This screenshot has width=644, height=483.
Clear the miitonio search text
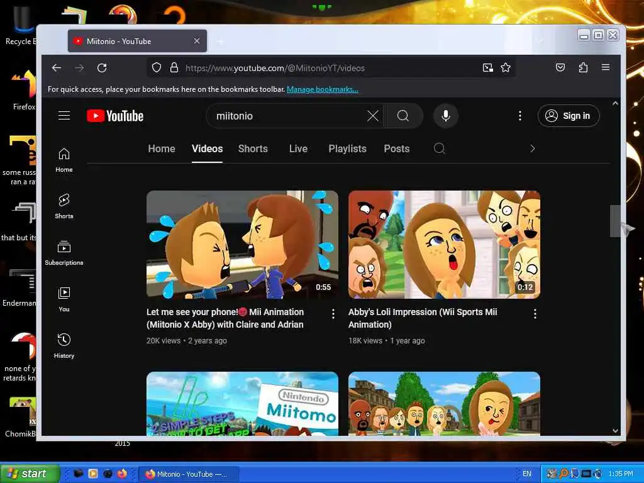(372, 116)
